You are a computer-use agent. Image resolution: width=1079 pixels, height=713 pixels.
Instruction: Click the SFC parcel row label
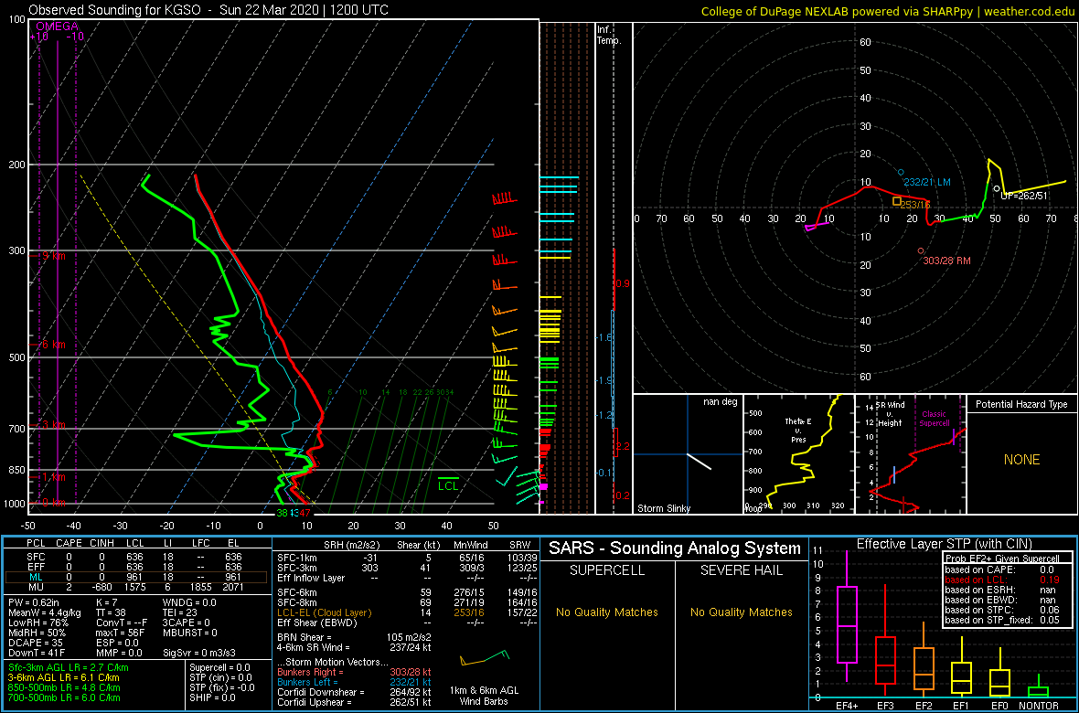35,555
